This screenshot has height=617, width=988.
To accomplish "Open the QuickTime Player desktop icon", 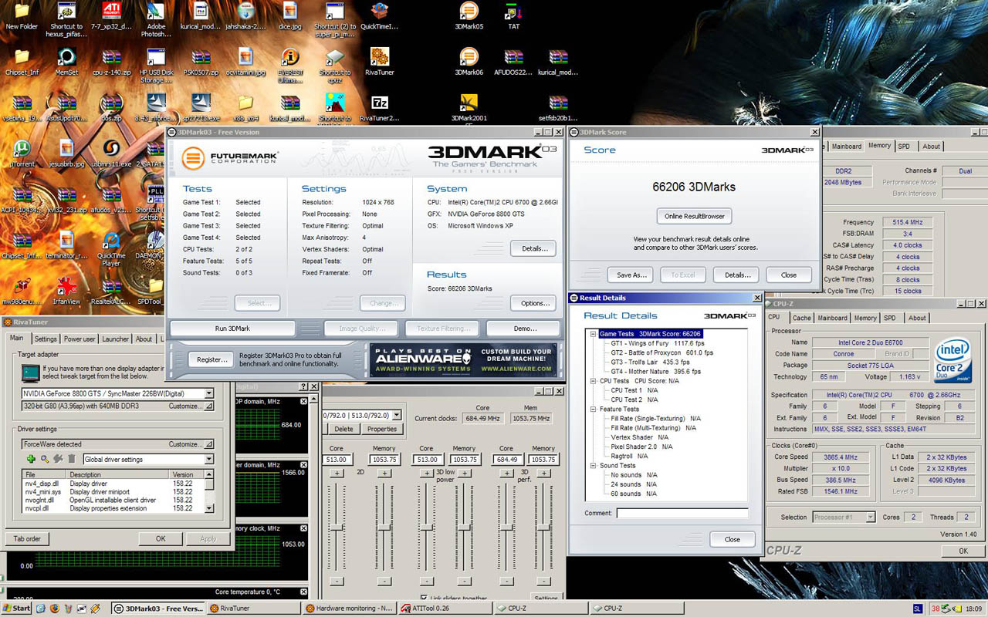I will coord(111,248).
